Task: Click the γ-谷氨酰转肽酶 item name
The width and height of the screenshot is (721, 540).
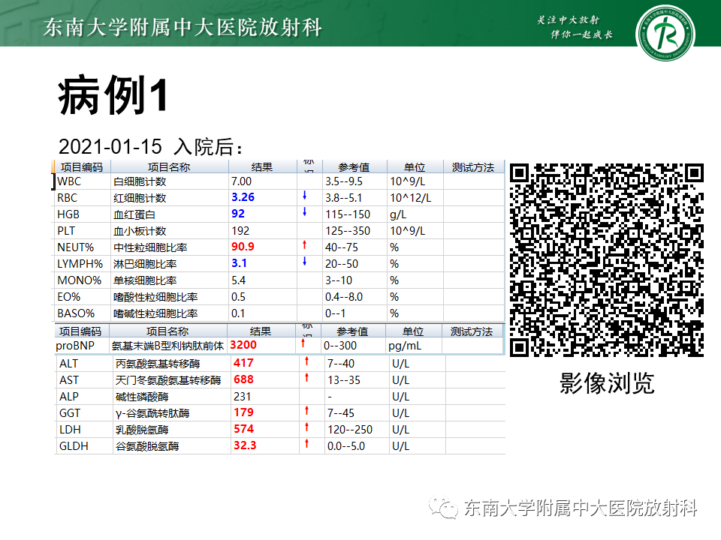Action: click(152, 414)
